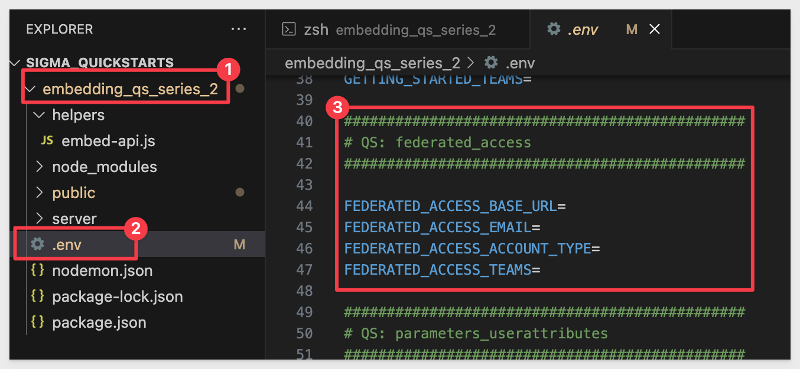Expand the server folder
This screenshot has height=369, width=800.
[x=40, y=219]
